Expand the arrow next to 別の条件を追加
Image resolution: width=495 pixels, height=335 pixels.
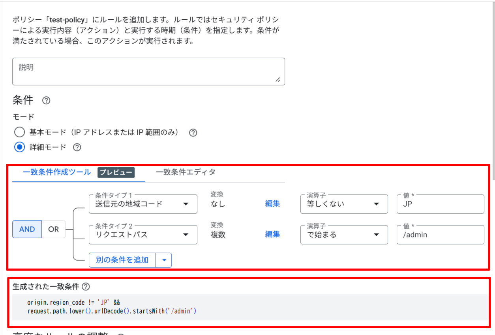[164, 260]
